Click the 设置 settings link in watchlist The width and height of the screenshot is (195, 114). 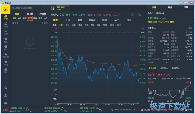tap(16, 23)
